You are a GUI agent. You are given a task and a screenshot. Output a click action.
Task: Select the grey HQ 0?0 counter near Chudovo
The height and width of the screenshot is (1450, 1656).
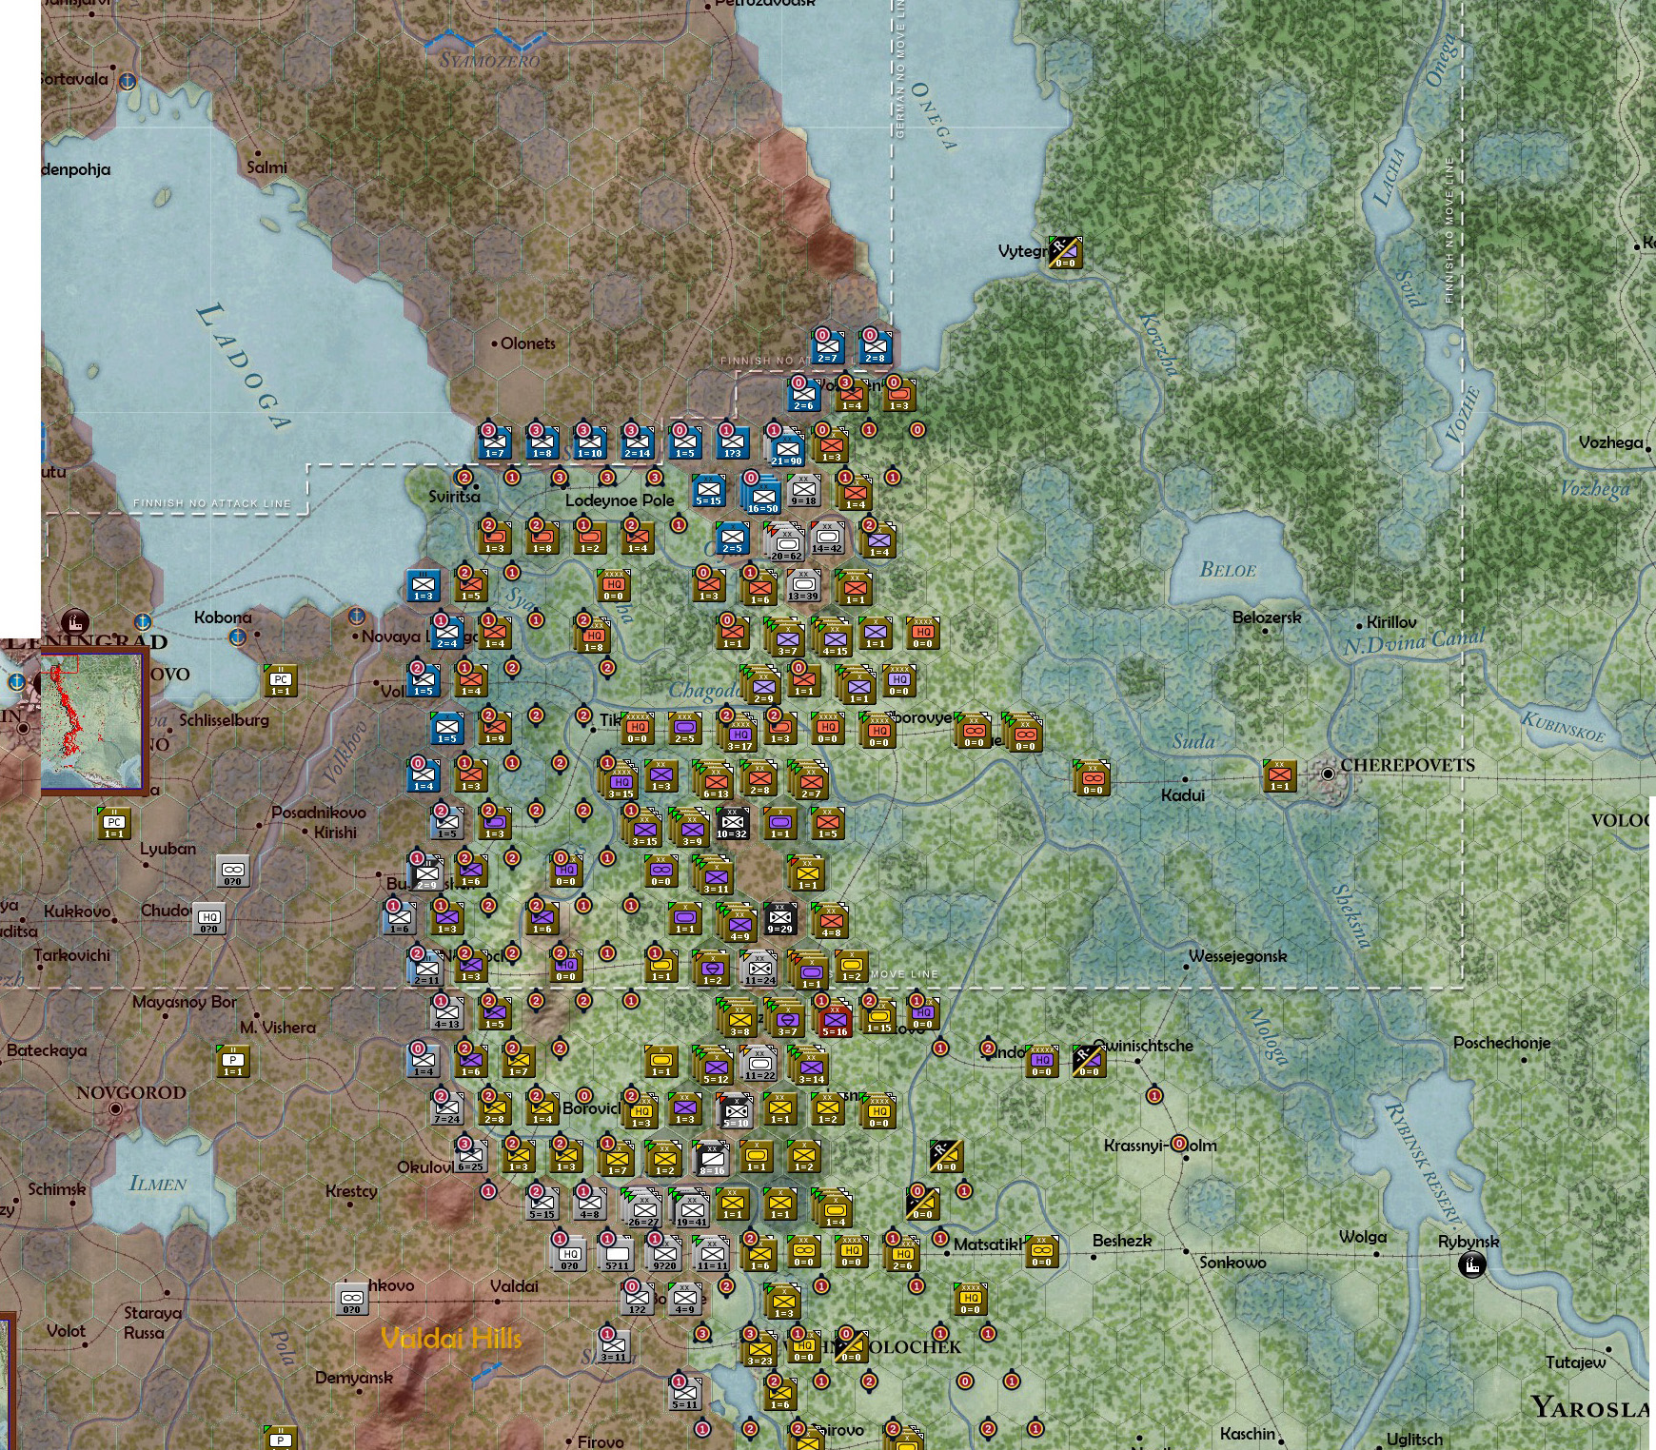coord(209,918)
